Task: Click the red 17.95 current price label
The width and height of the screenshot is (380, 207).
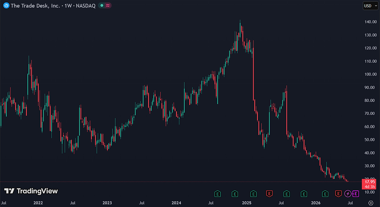Action: pos(369,184)
